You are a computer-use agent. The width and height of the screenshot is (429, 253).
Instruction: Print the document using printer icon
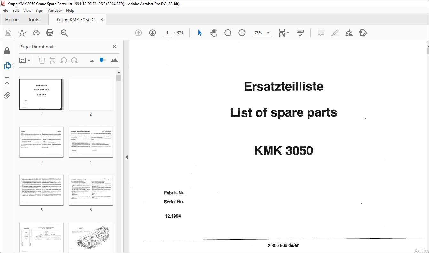[x=50, y=33]
